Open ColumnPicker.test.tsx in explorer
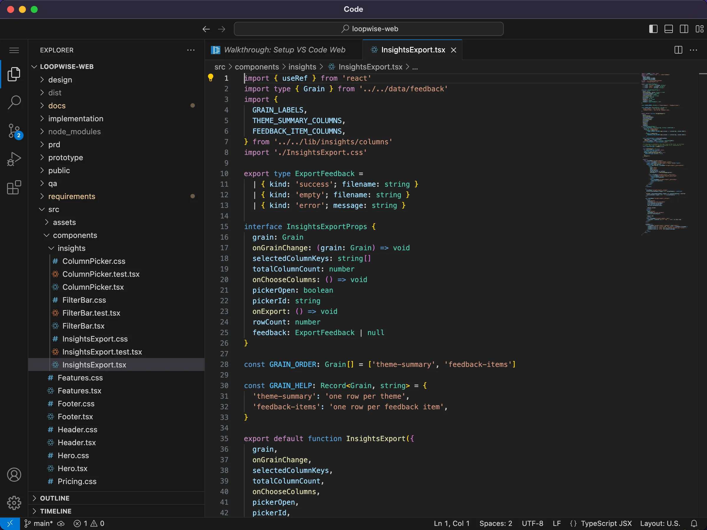 click(x=116, y=274)
